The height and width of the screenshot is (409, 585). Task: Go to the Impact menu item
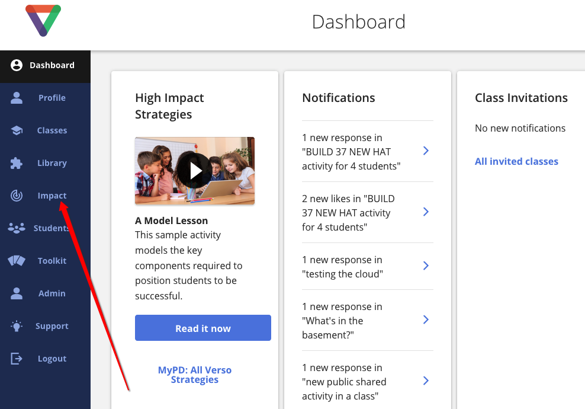click(45, 196)
